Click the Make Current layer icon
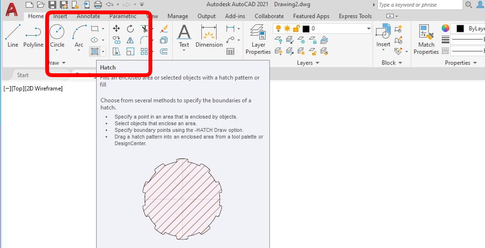The image size is (485, 248). pos(324,40)
